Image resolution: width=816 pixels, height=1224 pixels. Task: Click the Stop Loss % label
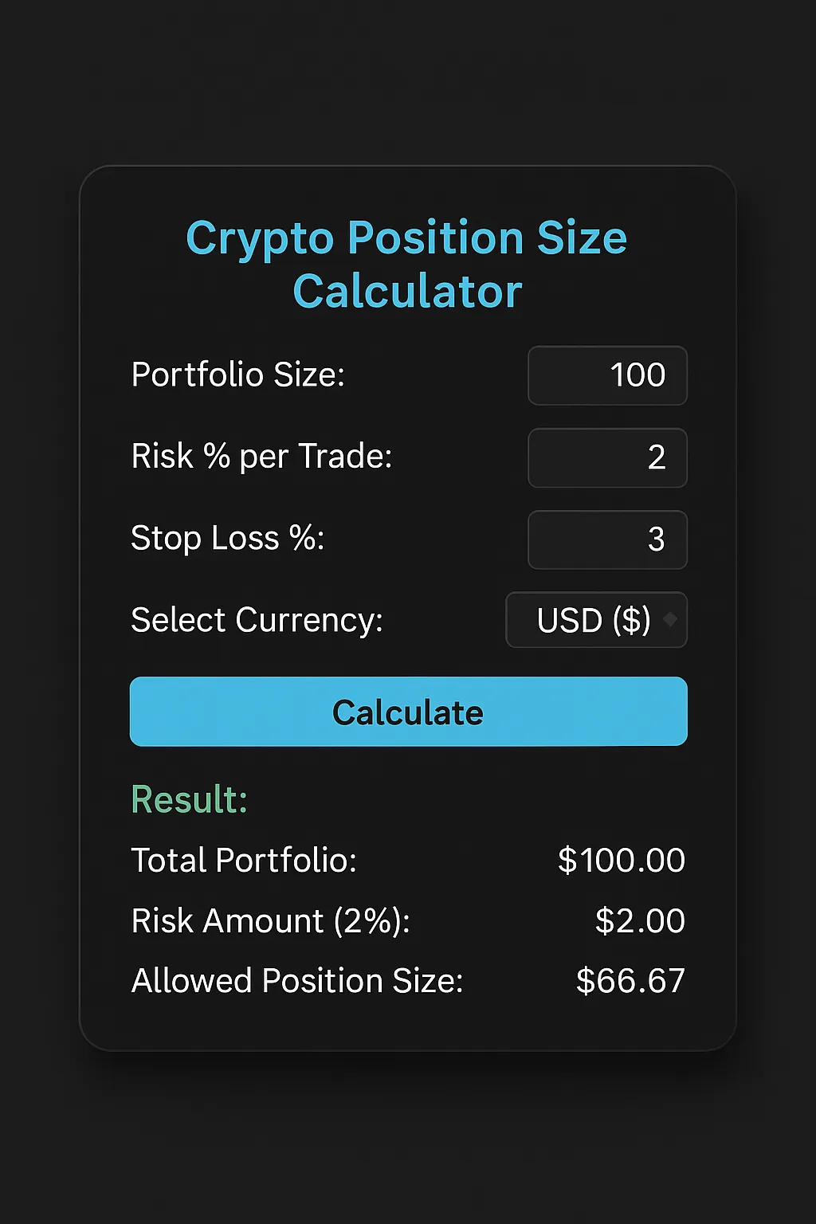tap(227, 538)
